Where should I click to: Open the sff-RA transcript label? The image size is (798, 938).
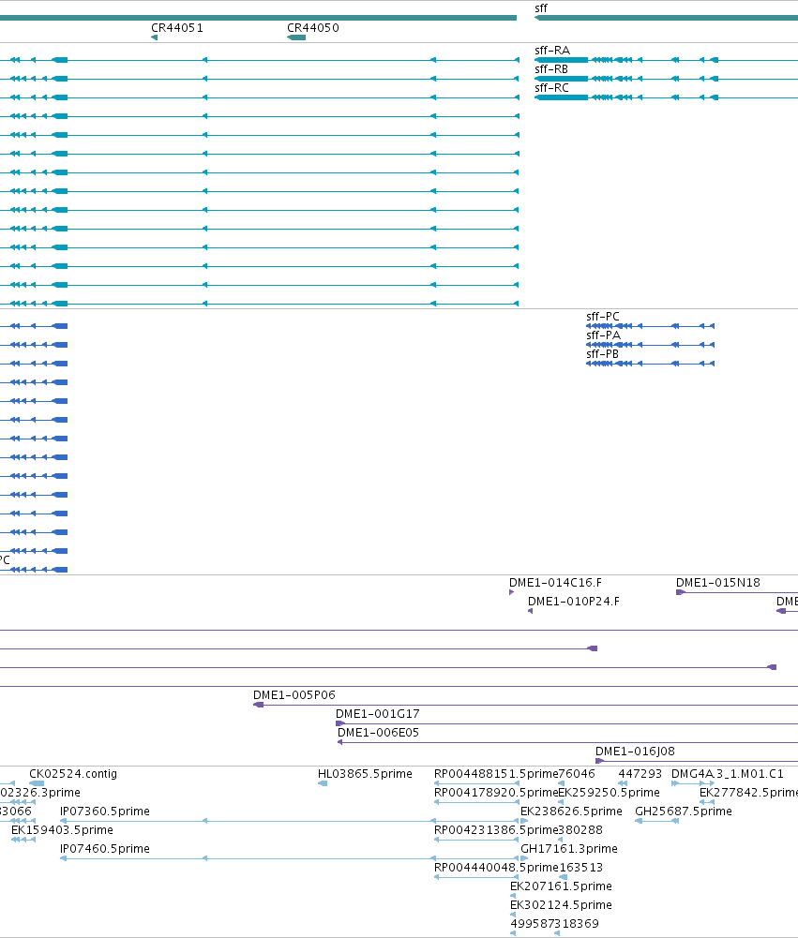tap(552, 51)
